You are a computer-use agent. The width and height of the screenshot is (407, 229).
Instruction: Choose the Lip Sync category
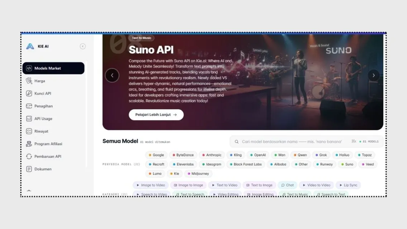(x=348, y=185)
